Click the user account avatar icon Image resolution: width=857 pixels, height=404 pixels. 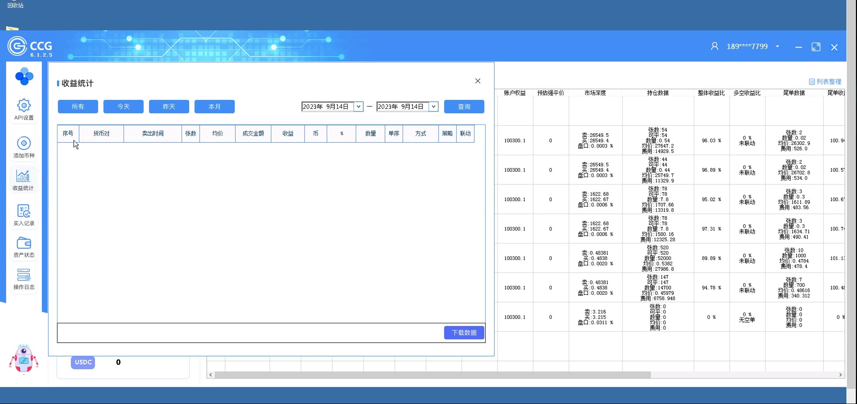[x=714, y=46]
